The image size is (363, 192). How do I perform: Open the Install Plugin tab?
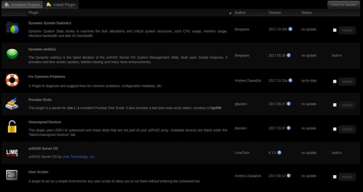[x=61, y=5]
